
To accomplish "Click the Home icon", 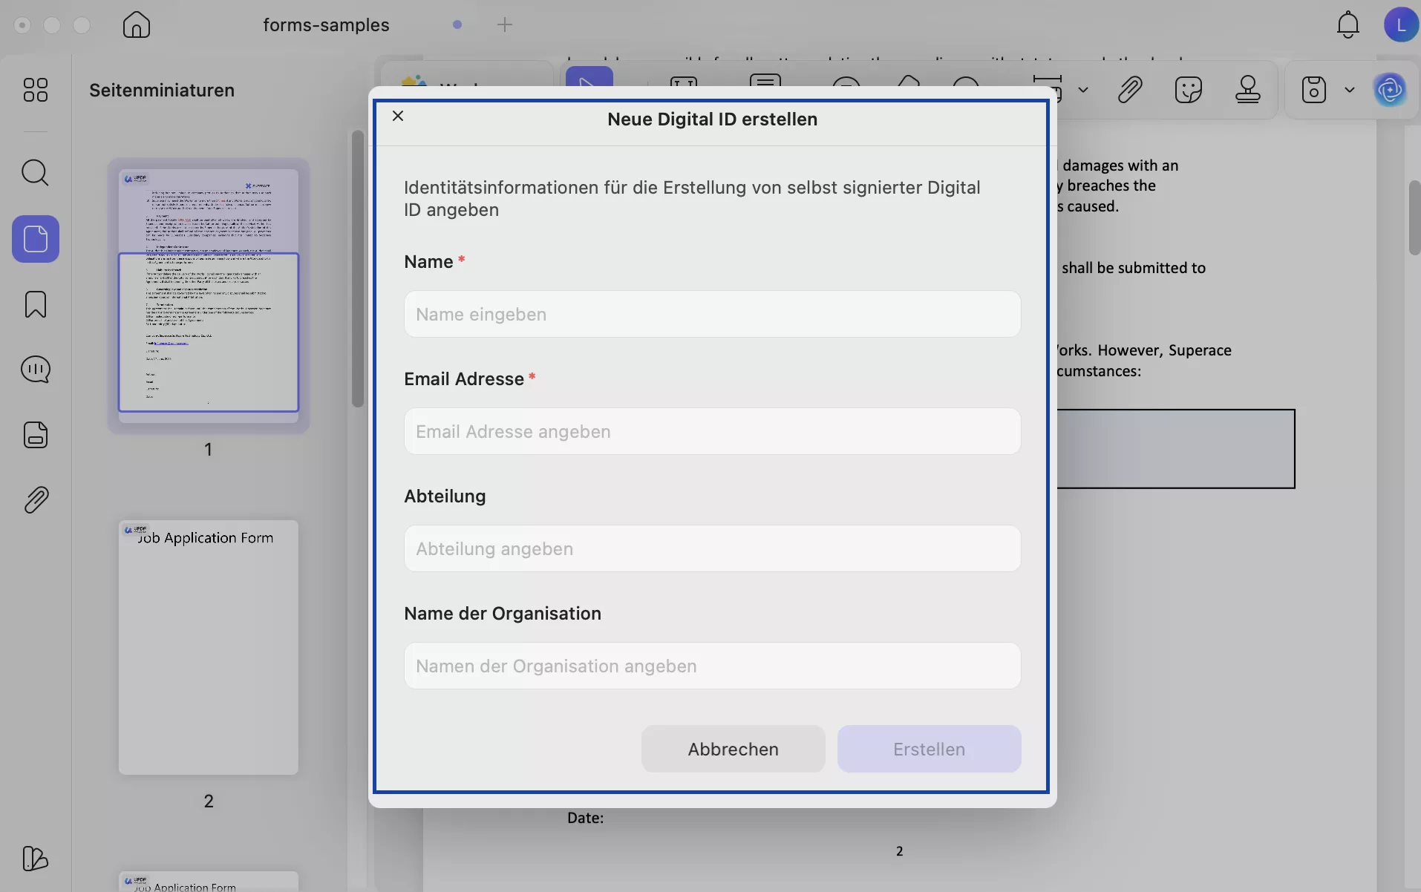I will [x=136, y=24].
